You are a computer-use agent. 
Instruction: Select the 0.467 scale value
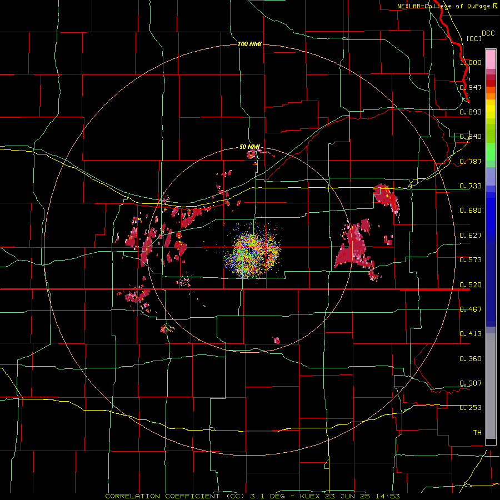(471, 309)
